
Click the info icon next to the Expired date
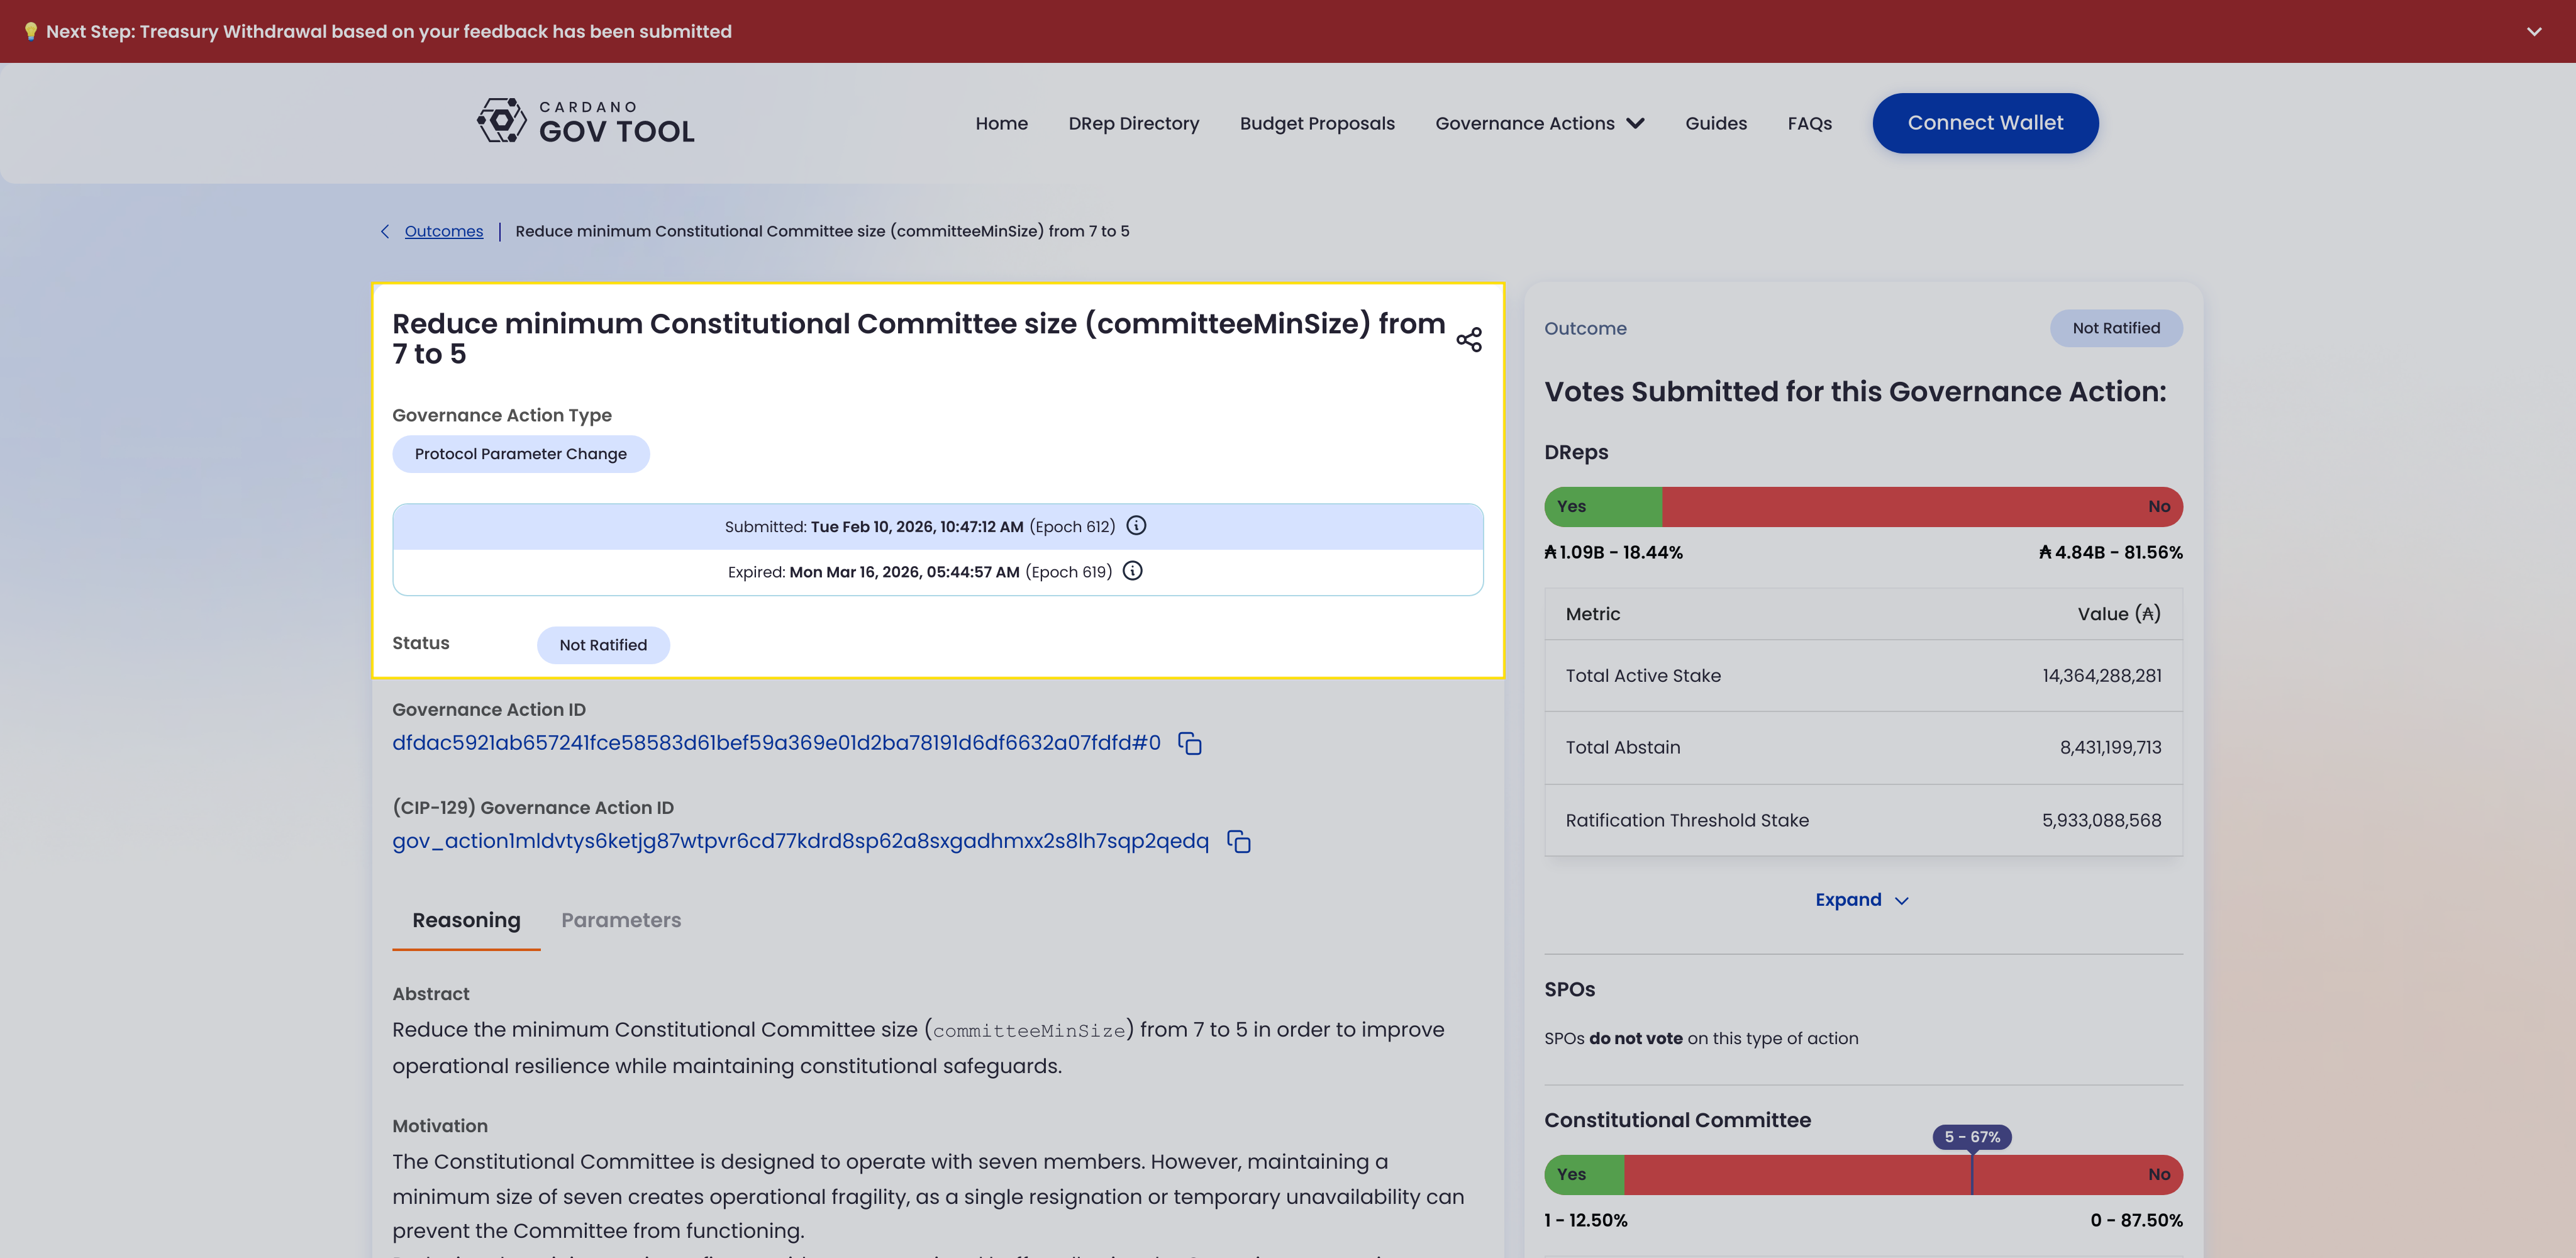pyautogui.click(x=1132, y=571)
